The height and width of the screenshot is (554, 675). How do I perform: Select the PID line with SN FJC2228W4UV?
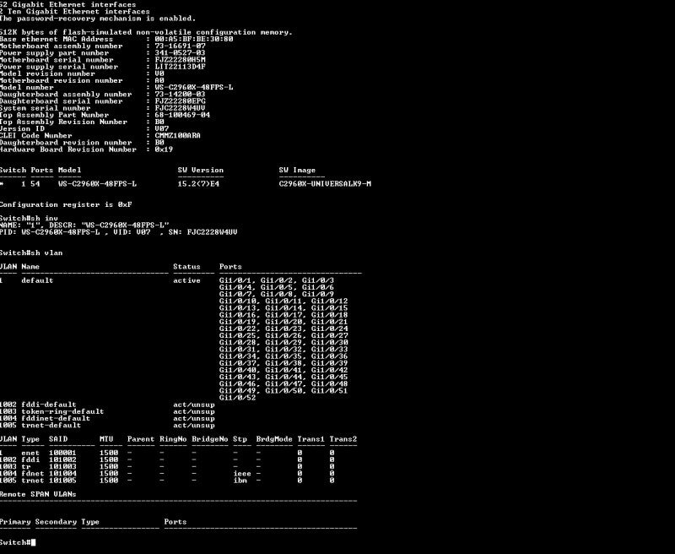click(x=118, y=232)
